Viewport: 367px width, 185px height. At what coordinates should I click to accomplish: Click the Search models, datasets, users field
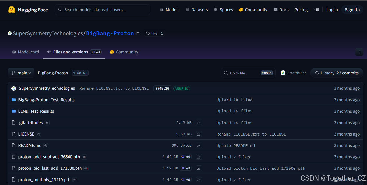103,10
